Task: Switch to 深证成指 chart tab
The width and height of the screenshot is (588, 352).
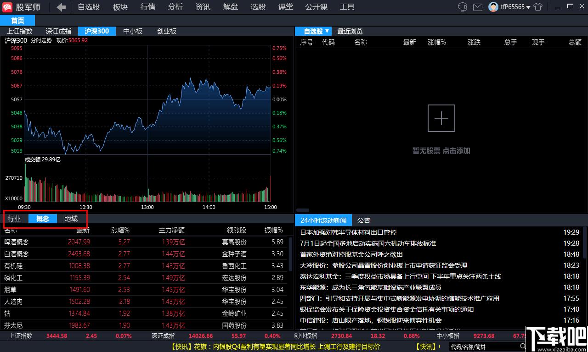Action: click(58, 31)
